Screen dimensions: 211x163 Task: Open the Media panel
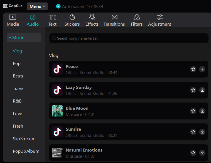click(13, 20)
